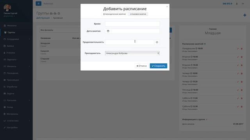Delete the Вторник 19:20 schedule entry
Screen dimensions: 250x140
(x=242, y=65)
